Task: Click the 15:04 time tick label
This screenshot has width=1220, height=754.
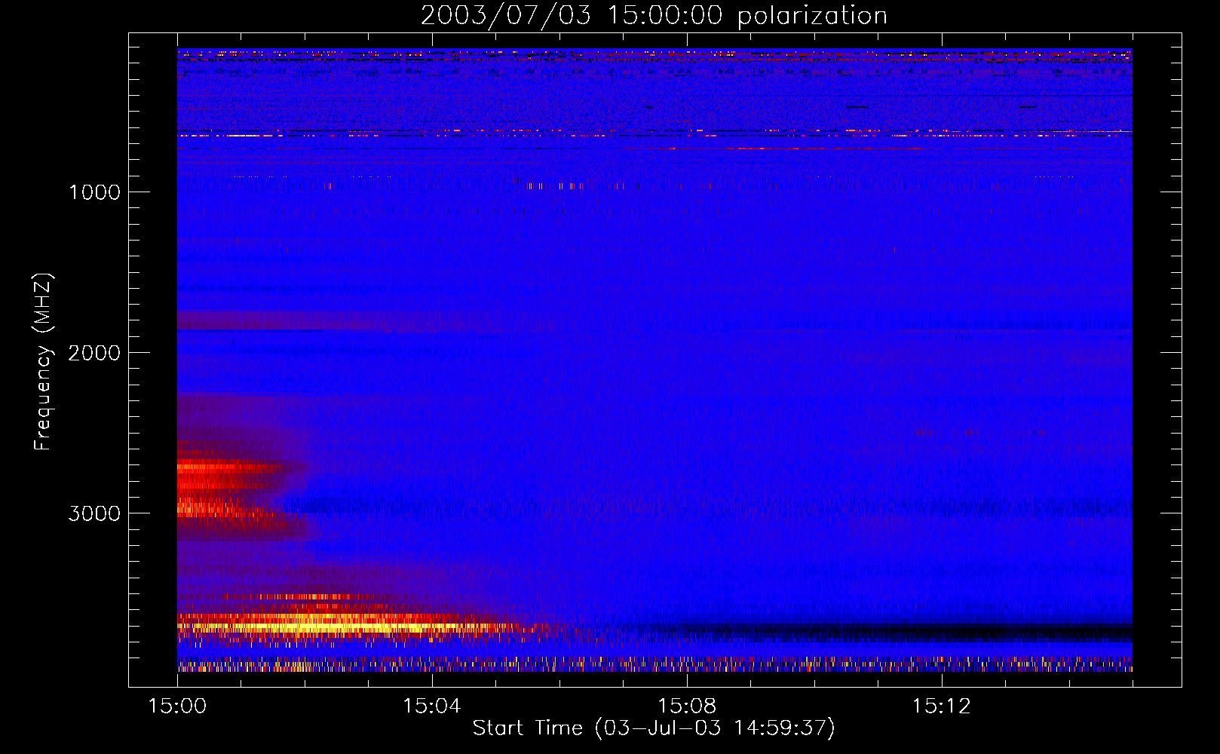Action: coord(432,706)
